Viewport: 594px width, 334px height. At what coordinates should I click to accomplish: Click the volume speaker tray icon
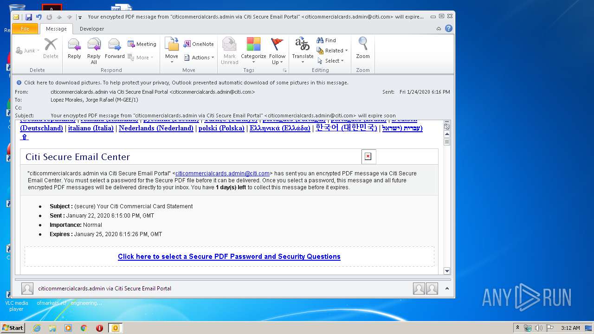(538, 328)
